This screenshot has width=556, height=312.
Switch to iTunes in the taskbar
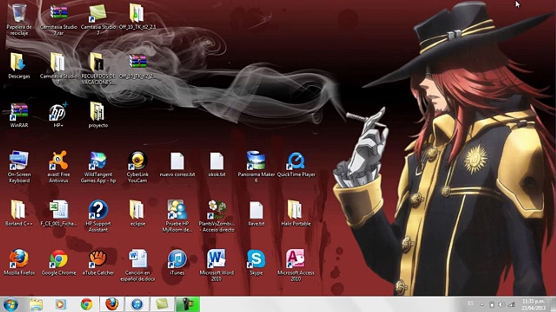(x=137, y=304)
